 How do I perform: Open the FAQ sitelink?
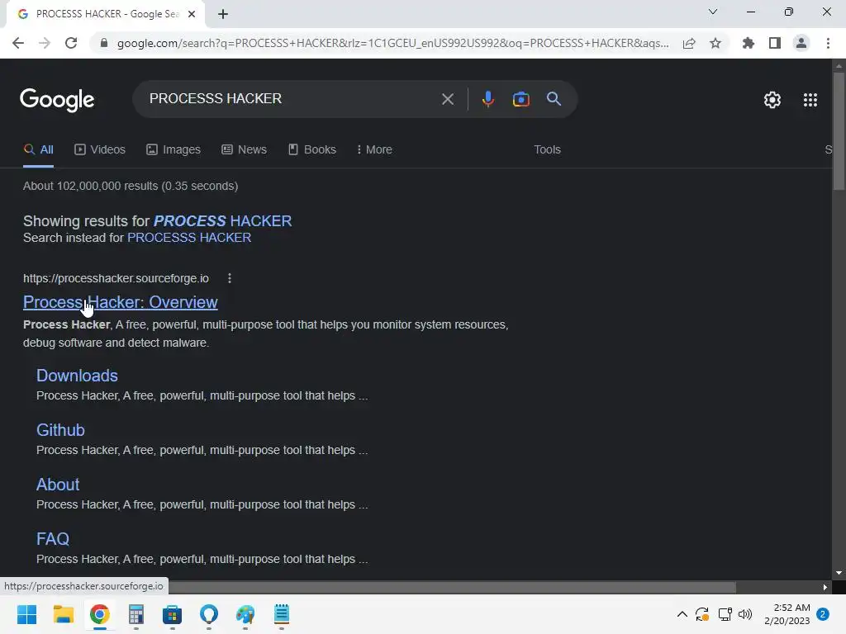(53, 539)
